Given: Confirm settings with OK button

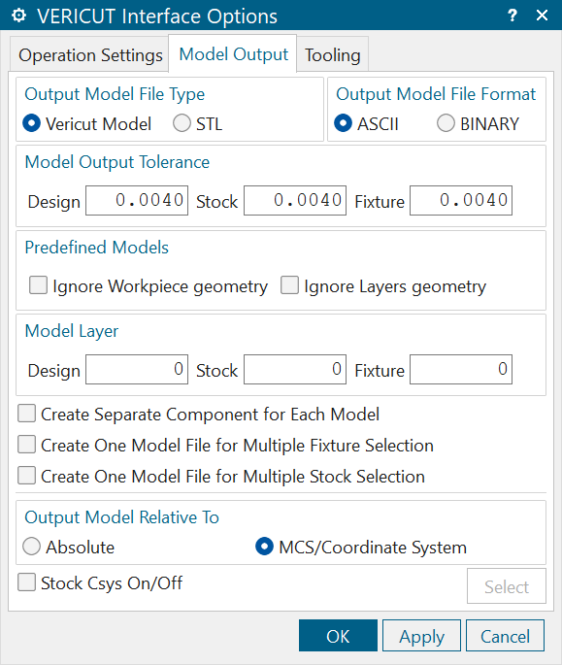Looking at the screenshot, I should (x=338, y=635).
